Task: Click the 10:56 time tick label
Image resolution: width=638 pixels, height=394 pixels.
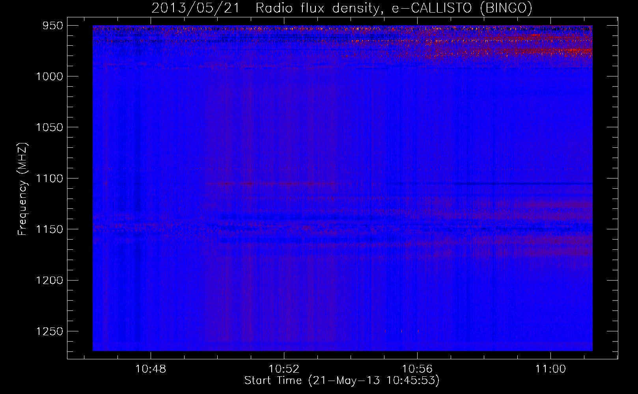Action: coord(417,369)
